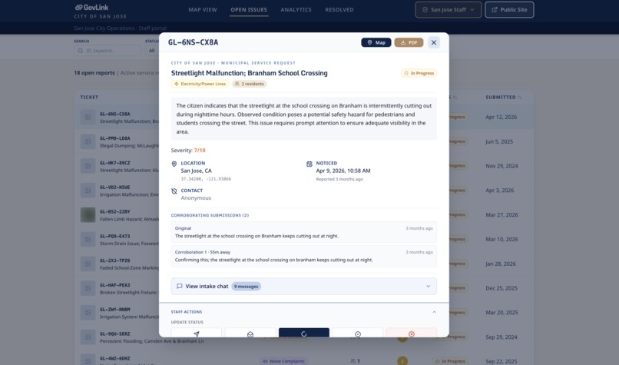The width and height of the screenshot is (619, 365).
Task: Set status using the open-envelope icon button
Action: [x=250, y=333]
